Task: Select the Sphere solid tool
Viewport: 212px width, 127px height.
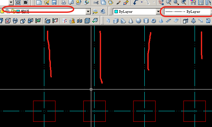Action: 138,21
